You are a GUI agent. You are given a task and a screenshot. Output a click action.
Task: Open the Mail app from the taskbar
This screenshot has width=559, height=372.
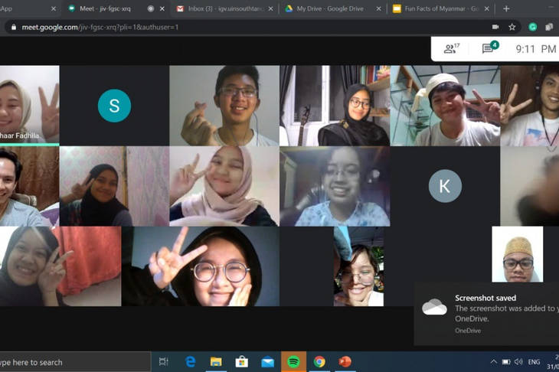click(267, 361)
